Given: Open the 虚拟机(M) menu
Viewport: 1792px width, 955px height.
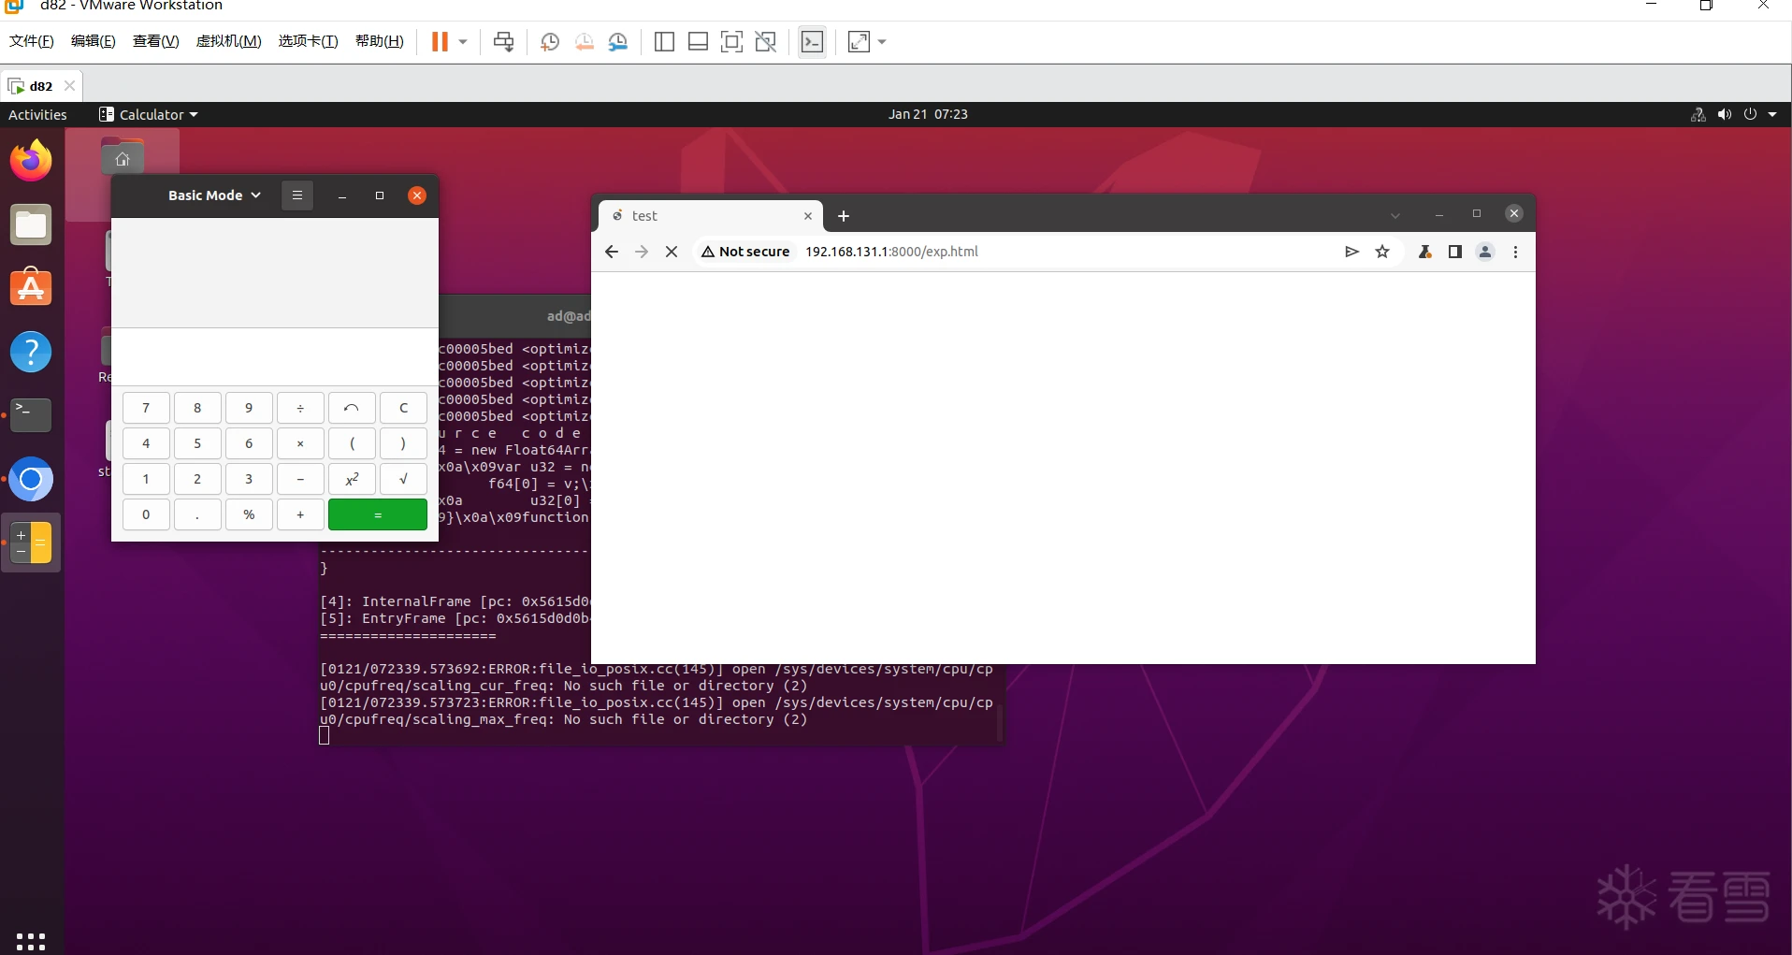Looking at the screenshot, I should point(229,41).
